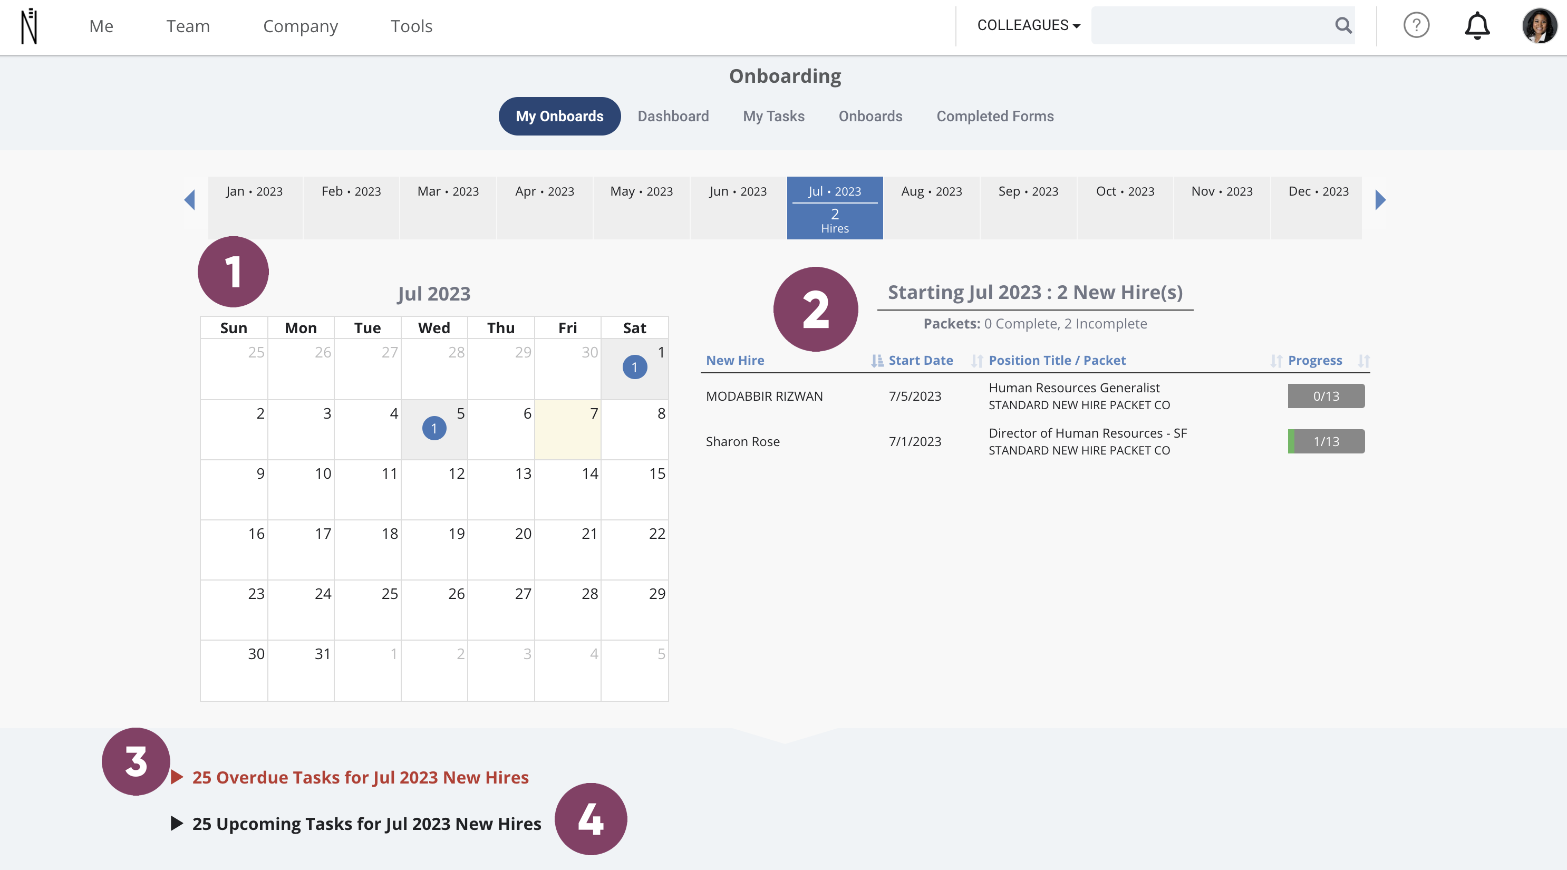Select the Mar 2023 month

tap(448, 207)
